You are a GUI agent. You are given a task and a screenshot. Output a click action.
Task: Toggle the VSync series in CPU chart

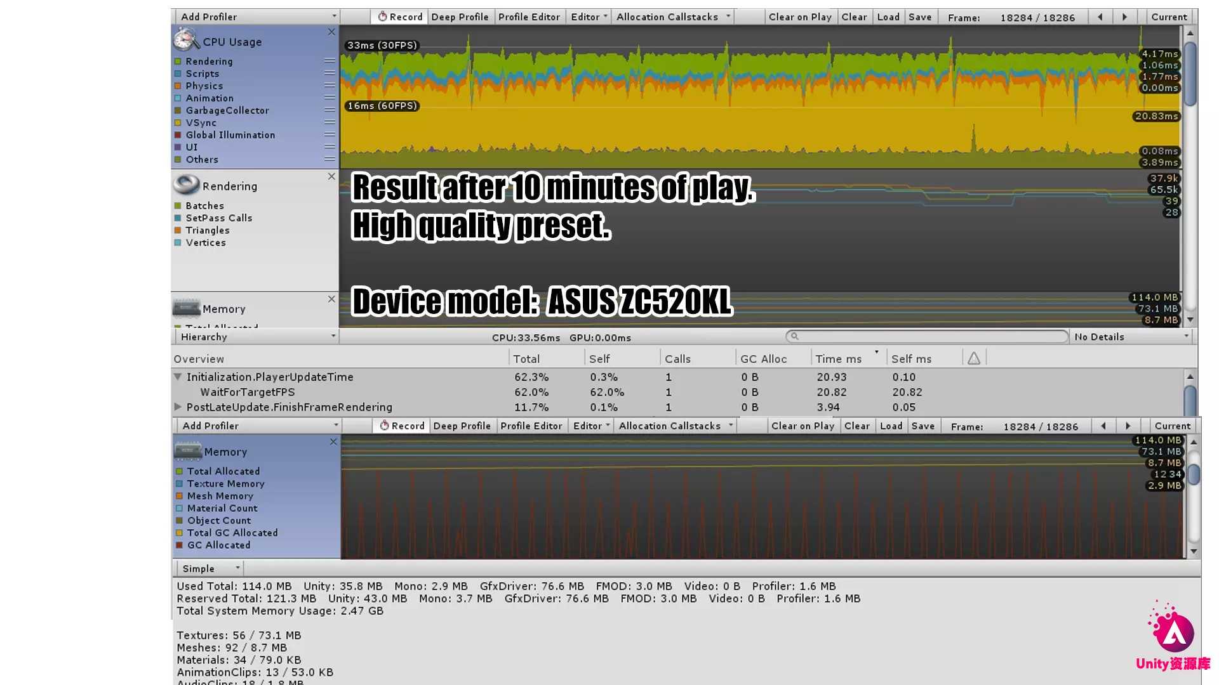click(x=178, y=122)
